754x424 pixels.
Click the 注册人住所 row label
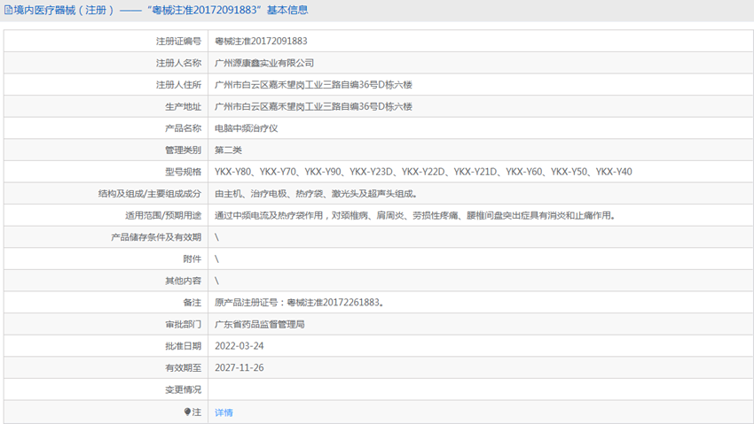(178, 85)
